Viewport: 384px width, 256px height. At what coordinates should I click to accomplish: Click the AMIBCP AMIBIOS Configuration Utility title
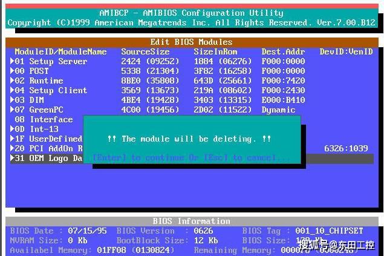(192, 13)
